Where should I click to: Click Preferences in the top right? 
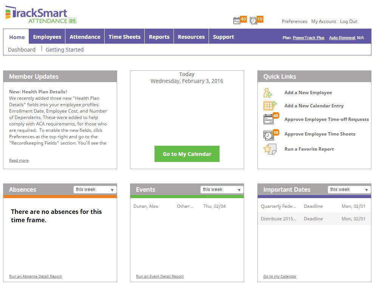coord(294,21)
